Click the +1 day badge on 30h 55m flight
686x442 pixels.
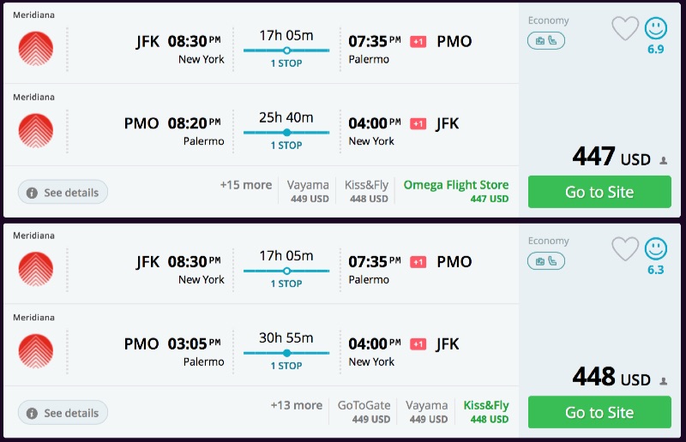[418, 344]
